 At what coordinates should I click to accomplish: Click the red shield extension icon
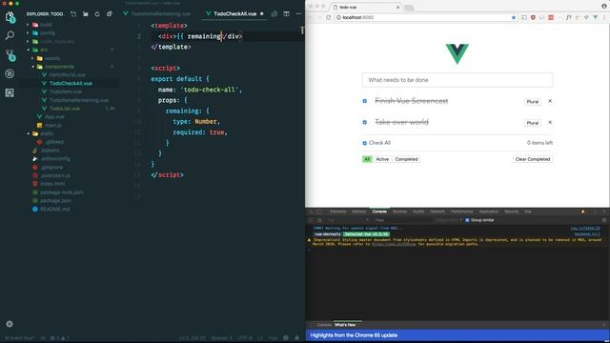coord(533,17)
